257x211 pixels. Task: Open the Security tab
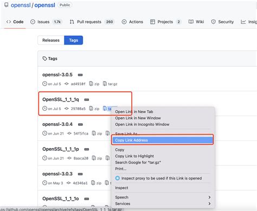point(222,22)
